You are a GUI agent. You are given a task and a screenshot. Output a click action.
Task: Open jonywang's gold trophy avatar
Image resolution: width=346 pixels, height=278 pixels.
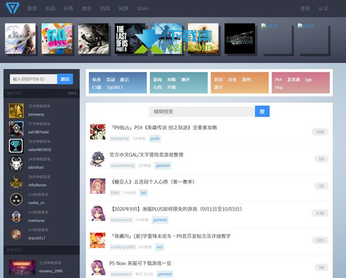16,111
